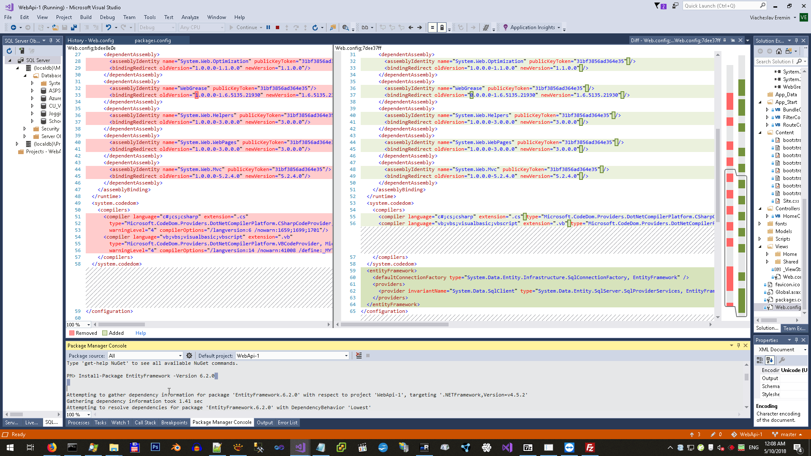The image size is (811, 456).
Task: Click the Restart debugging icon
Action: pyautogui.click(x=315, y=27)
